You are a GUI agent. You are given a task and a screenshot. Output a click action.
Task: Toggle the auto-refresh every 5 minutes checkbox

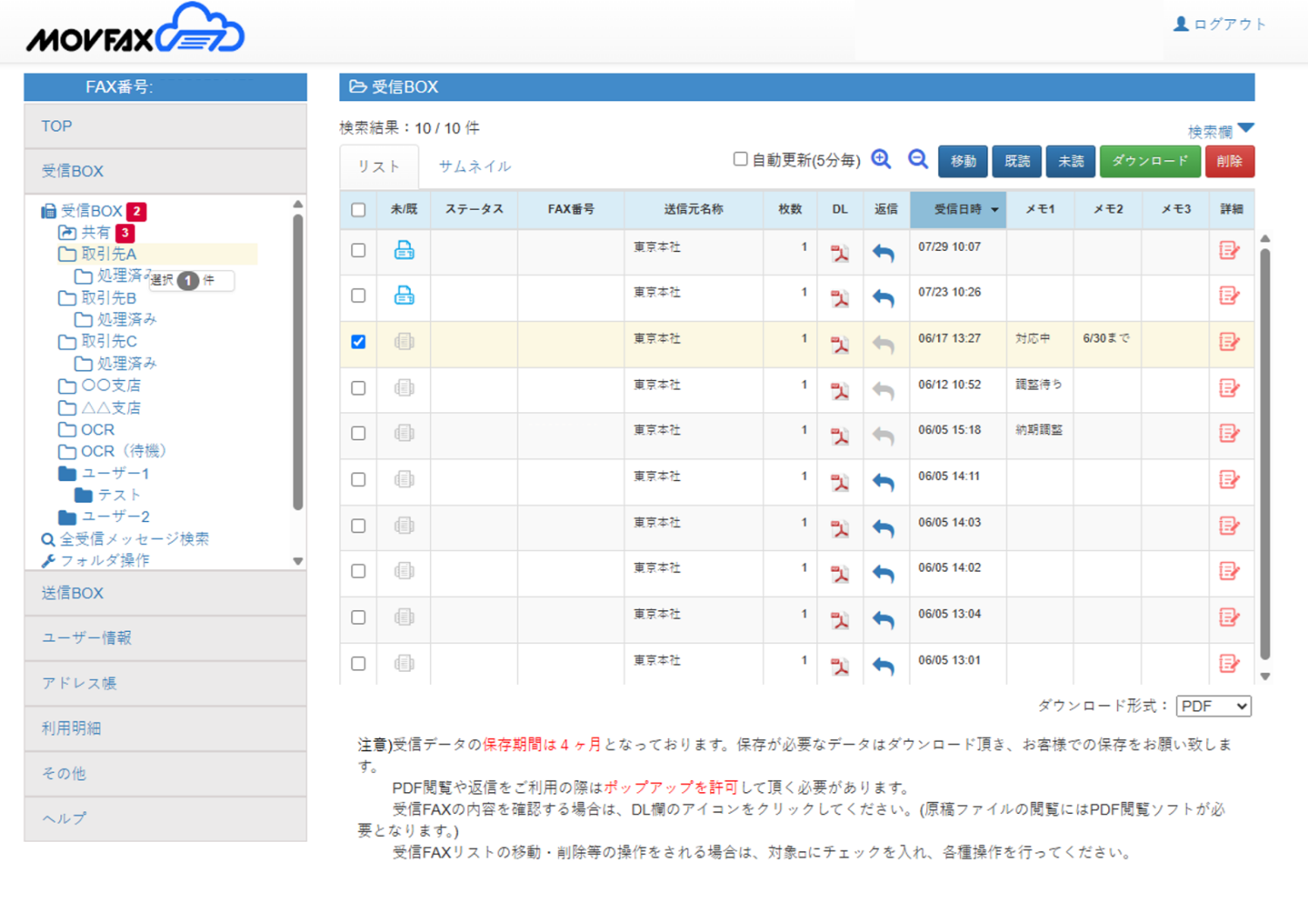(740, 159)
